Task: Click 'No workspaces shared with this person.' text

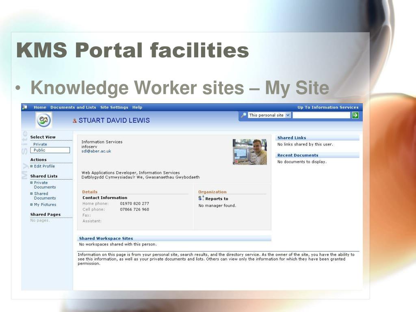Action: 118,244
